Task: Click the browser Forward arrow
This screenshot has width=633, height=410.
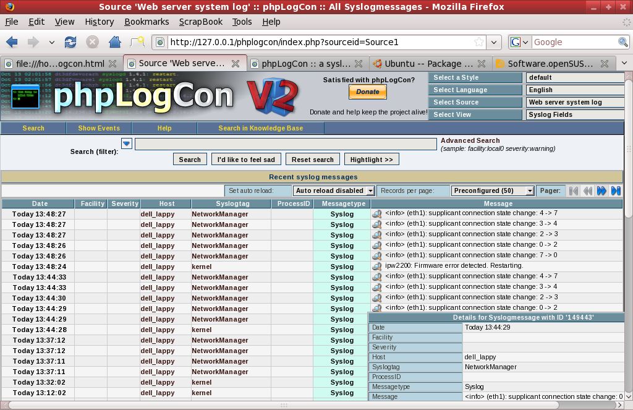Action: tap(33, 41)
